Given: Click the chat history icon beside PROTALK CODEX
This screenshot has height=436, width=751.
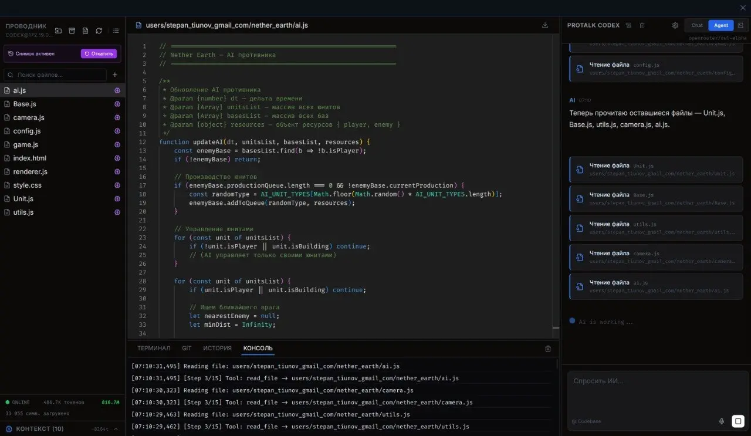Looking at the screenshot, I should coord(628,25).
